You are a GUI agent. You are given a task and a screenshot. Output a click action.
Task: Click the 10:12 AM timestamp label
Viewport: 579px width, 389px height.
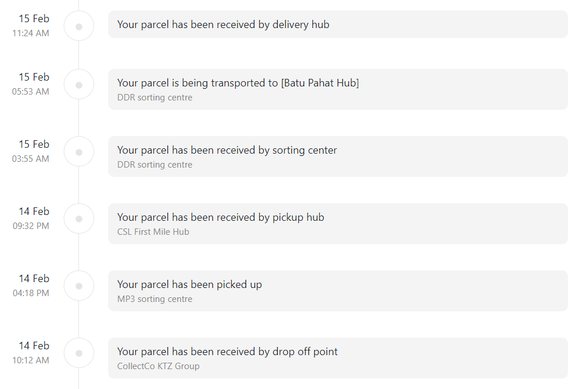pyautogui.click(x=30, y=360)
